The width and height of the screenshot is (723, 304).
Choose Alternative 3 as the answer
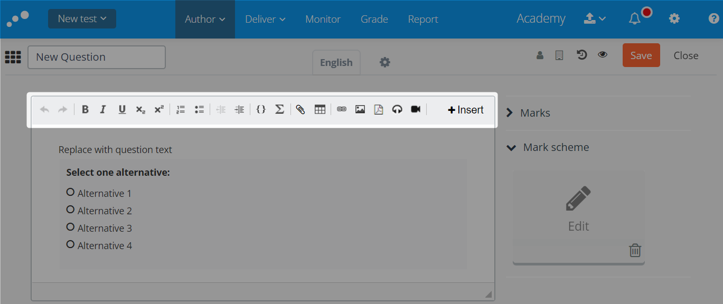70,226
